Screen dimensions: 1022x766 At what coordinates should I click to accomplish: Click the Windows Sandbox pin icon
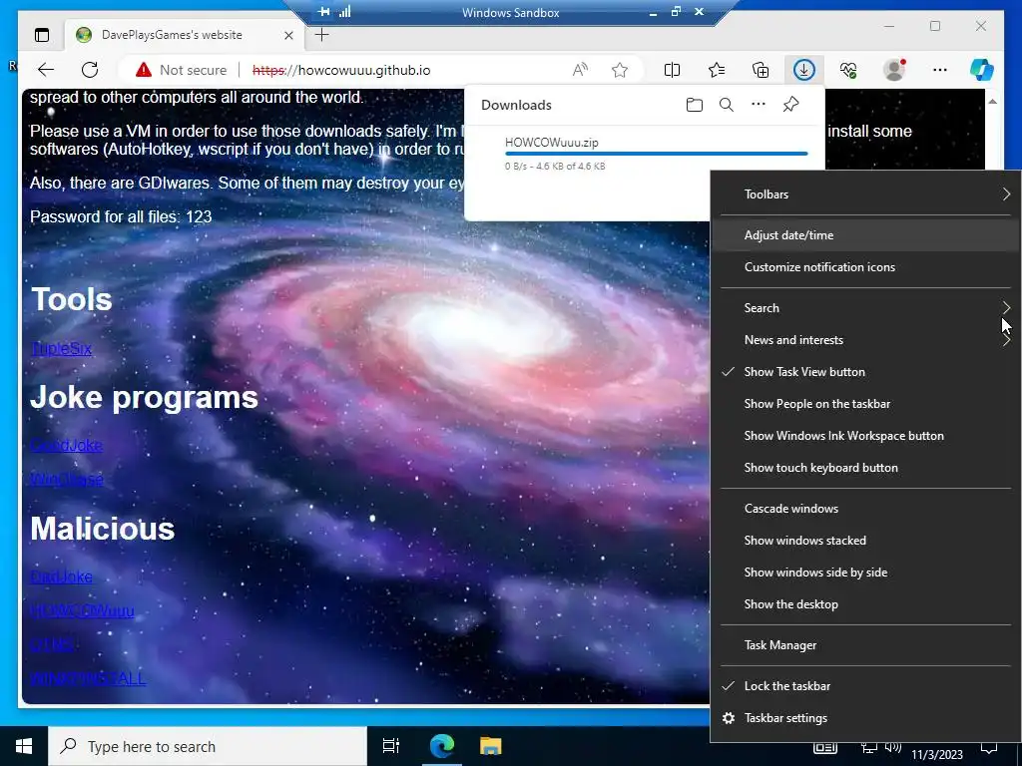click(324, 12)
